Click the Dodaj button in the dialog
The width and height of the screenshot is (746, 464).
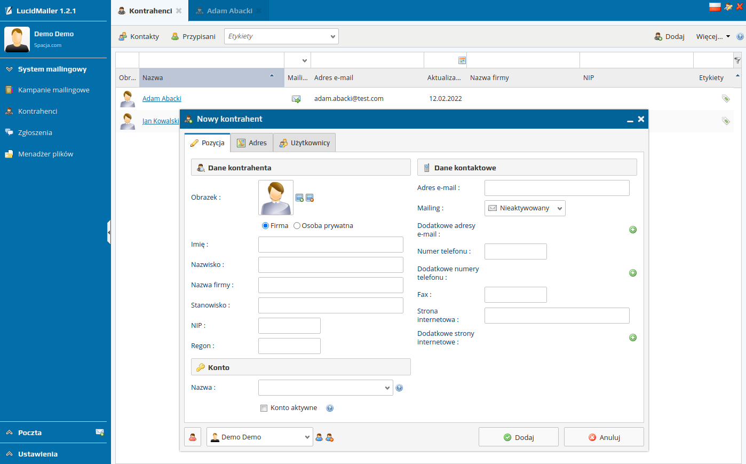click(519, 437)
